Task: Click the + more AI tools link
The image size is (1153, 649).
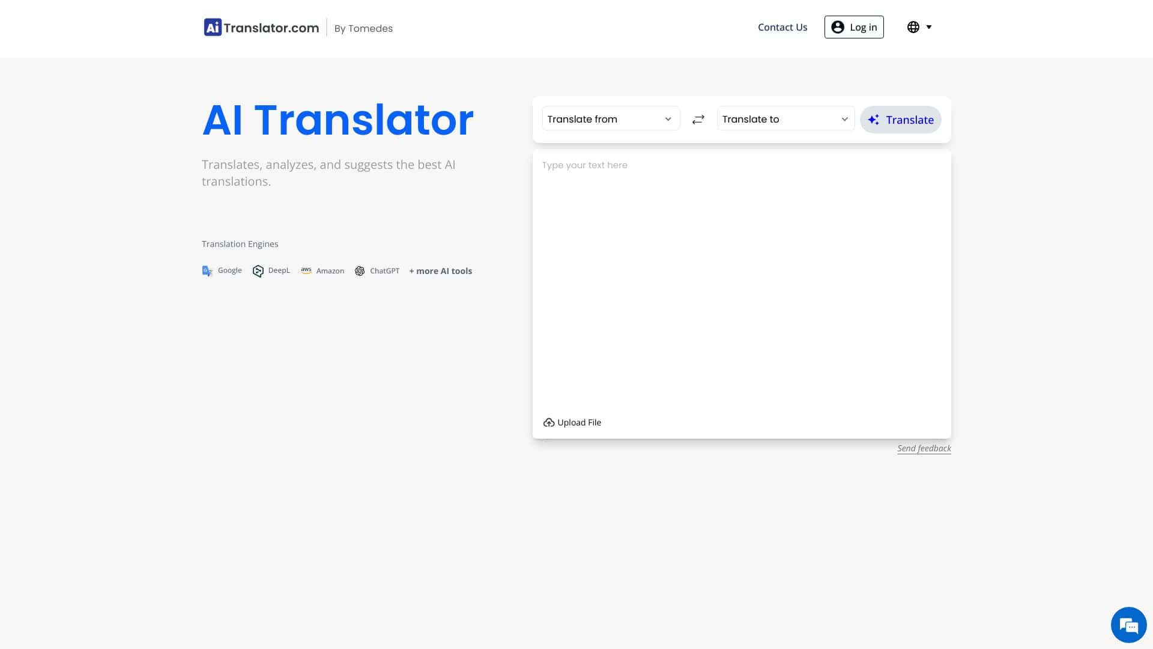Action: click(440, 271)
